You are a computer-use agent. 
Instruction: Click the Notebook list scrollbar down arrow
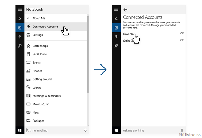[x=88, y=125]
